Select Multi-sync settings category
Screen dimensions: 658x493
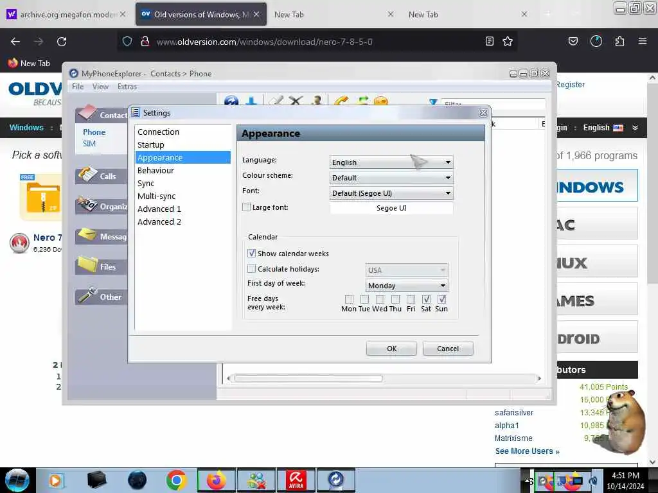tap(182, 196)
